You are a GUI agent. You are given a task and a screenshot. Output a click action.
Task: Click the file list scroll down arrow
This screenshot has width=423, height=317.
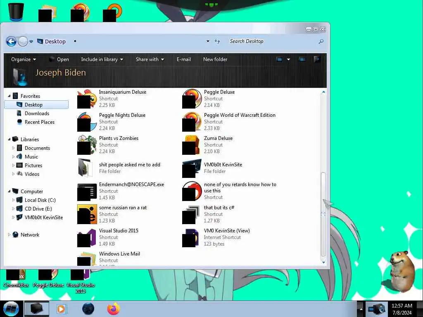tap(323, 262)
